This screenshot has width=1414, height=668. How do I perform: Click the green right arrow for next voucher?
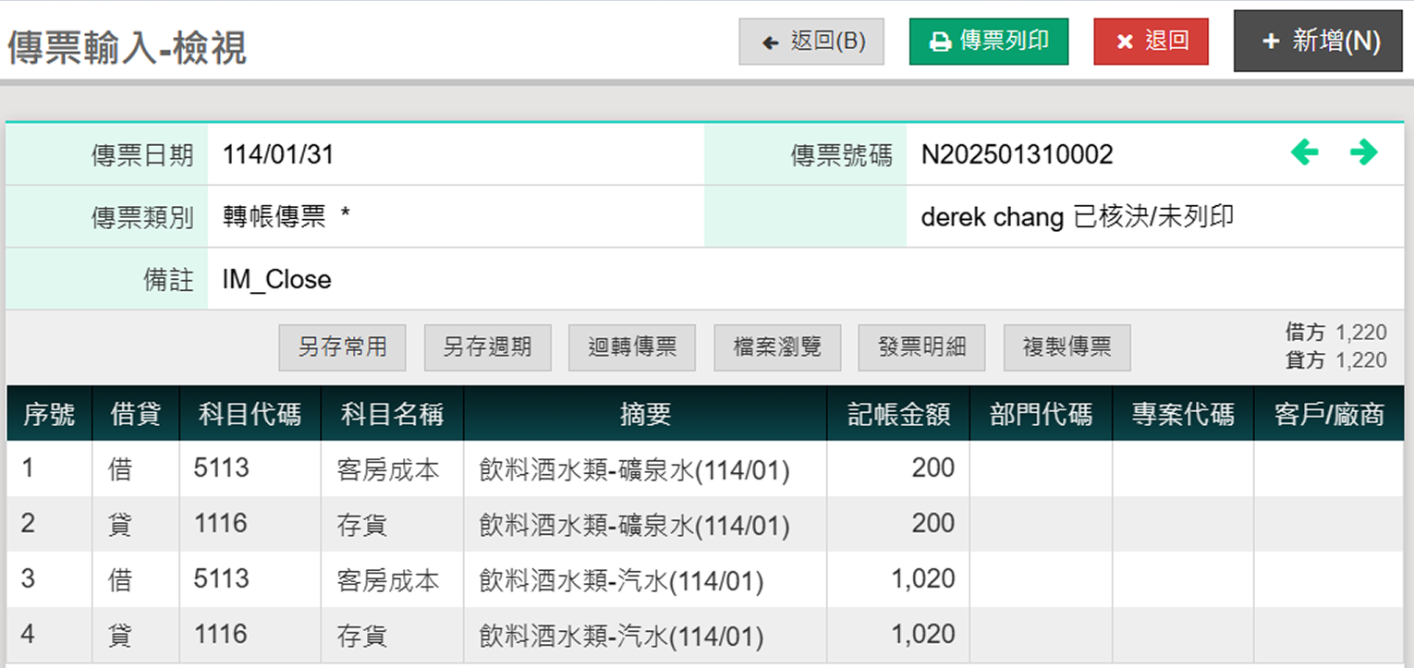coord(1363,152)
